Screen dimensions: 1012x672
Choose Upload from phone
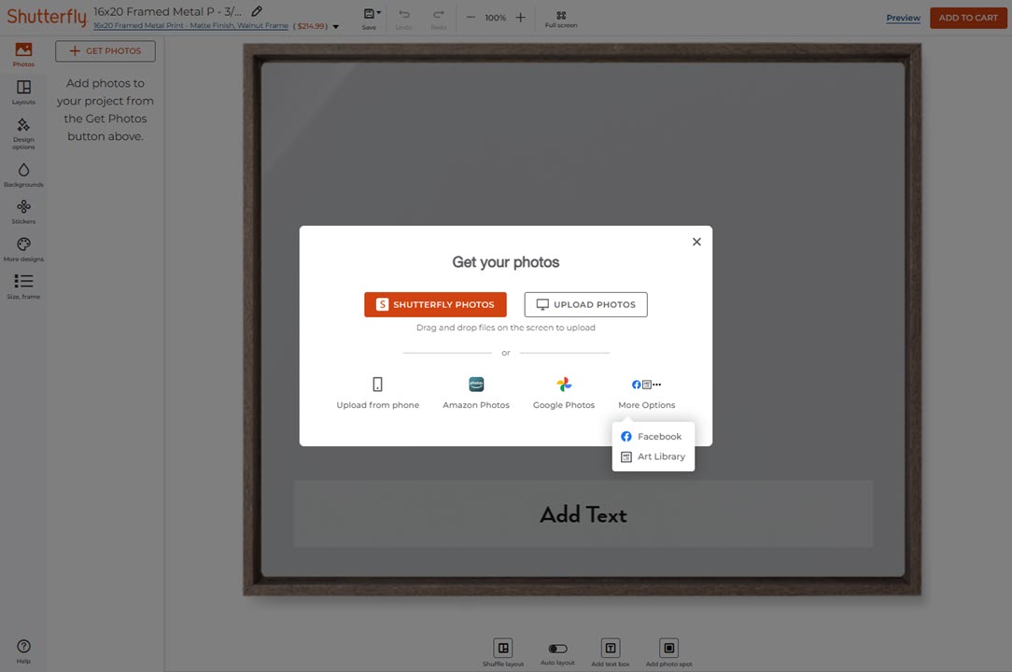377,393
